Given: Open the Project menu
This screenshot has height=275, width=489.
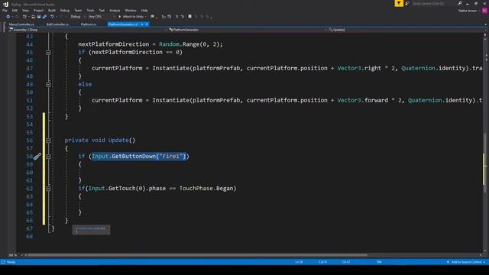Looking at the screenshot, I should pyautogui.click(x=39, y=11).
